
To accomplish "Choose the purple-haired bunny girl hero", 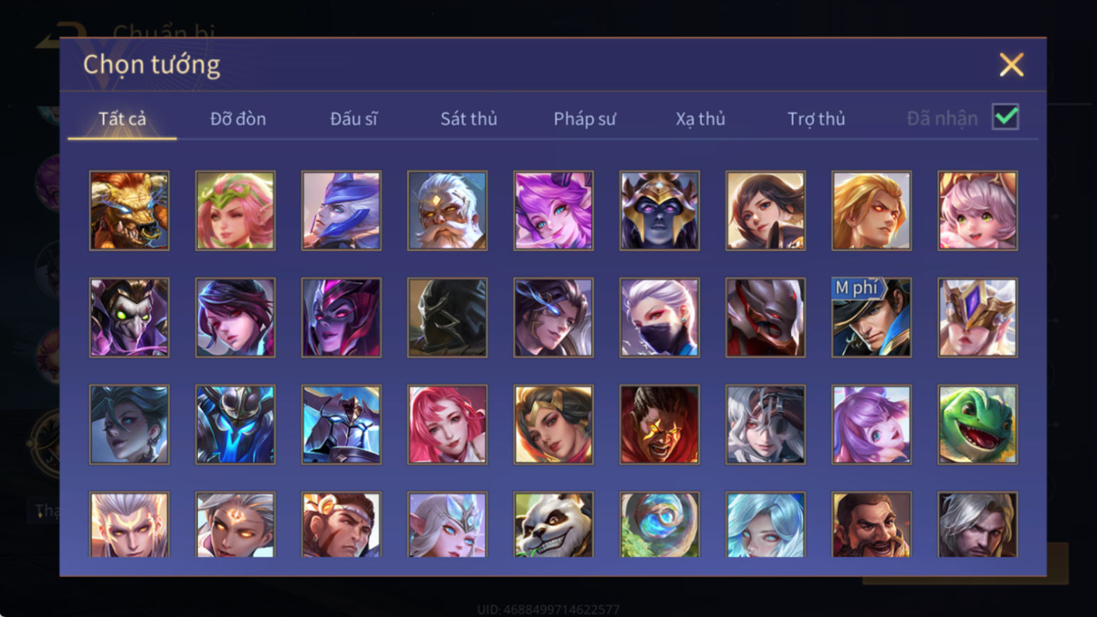I will pyautogui.click(x=871, y=424).
